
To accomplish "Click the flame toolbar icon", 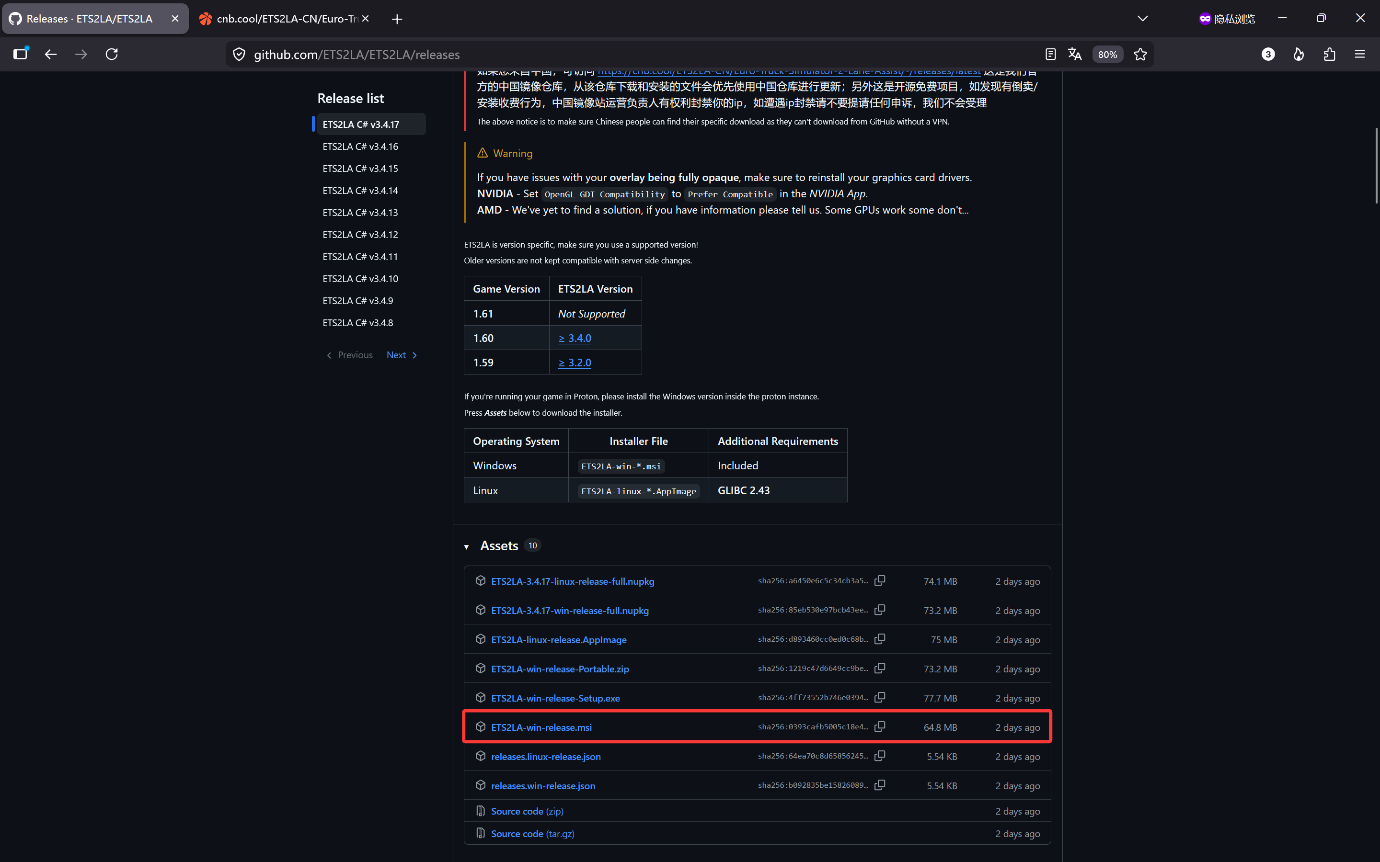I will 1299,54.
